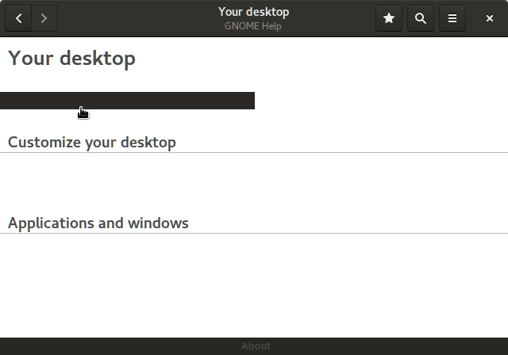Bookmark this page with the star icon
This screenshot has height=355, width=508.
(389, 18)
